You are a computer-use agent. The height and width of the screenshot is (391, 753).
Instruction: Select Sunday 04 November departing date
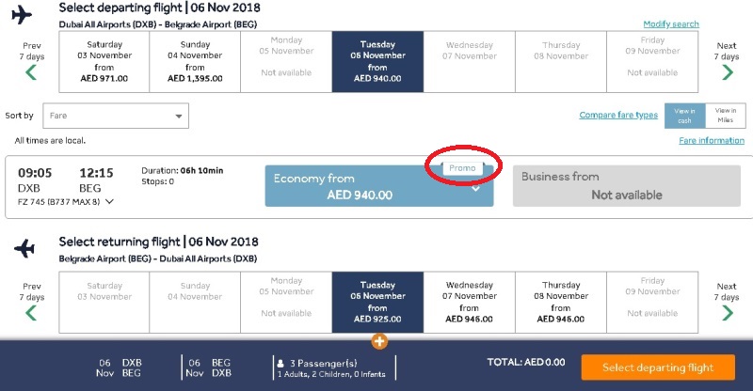pyautogui.click(x=195, y=62)
